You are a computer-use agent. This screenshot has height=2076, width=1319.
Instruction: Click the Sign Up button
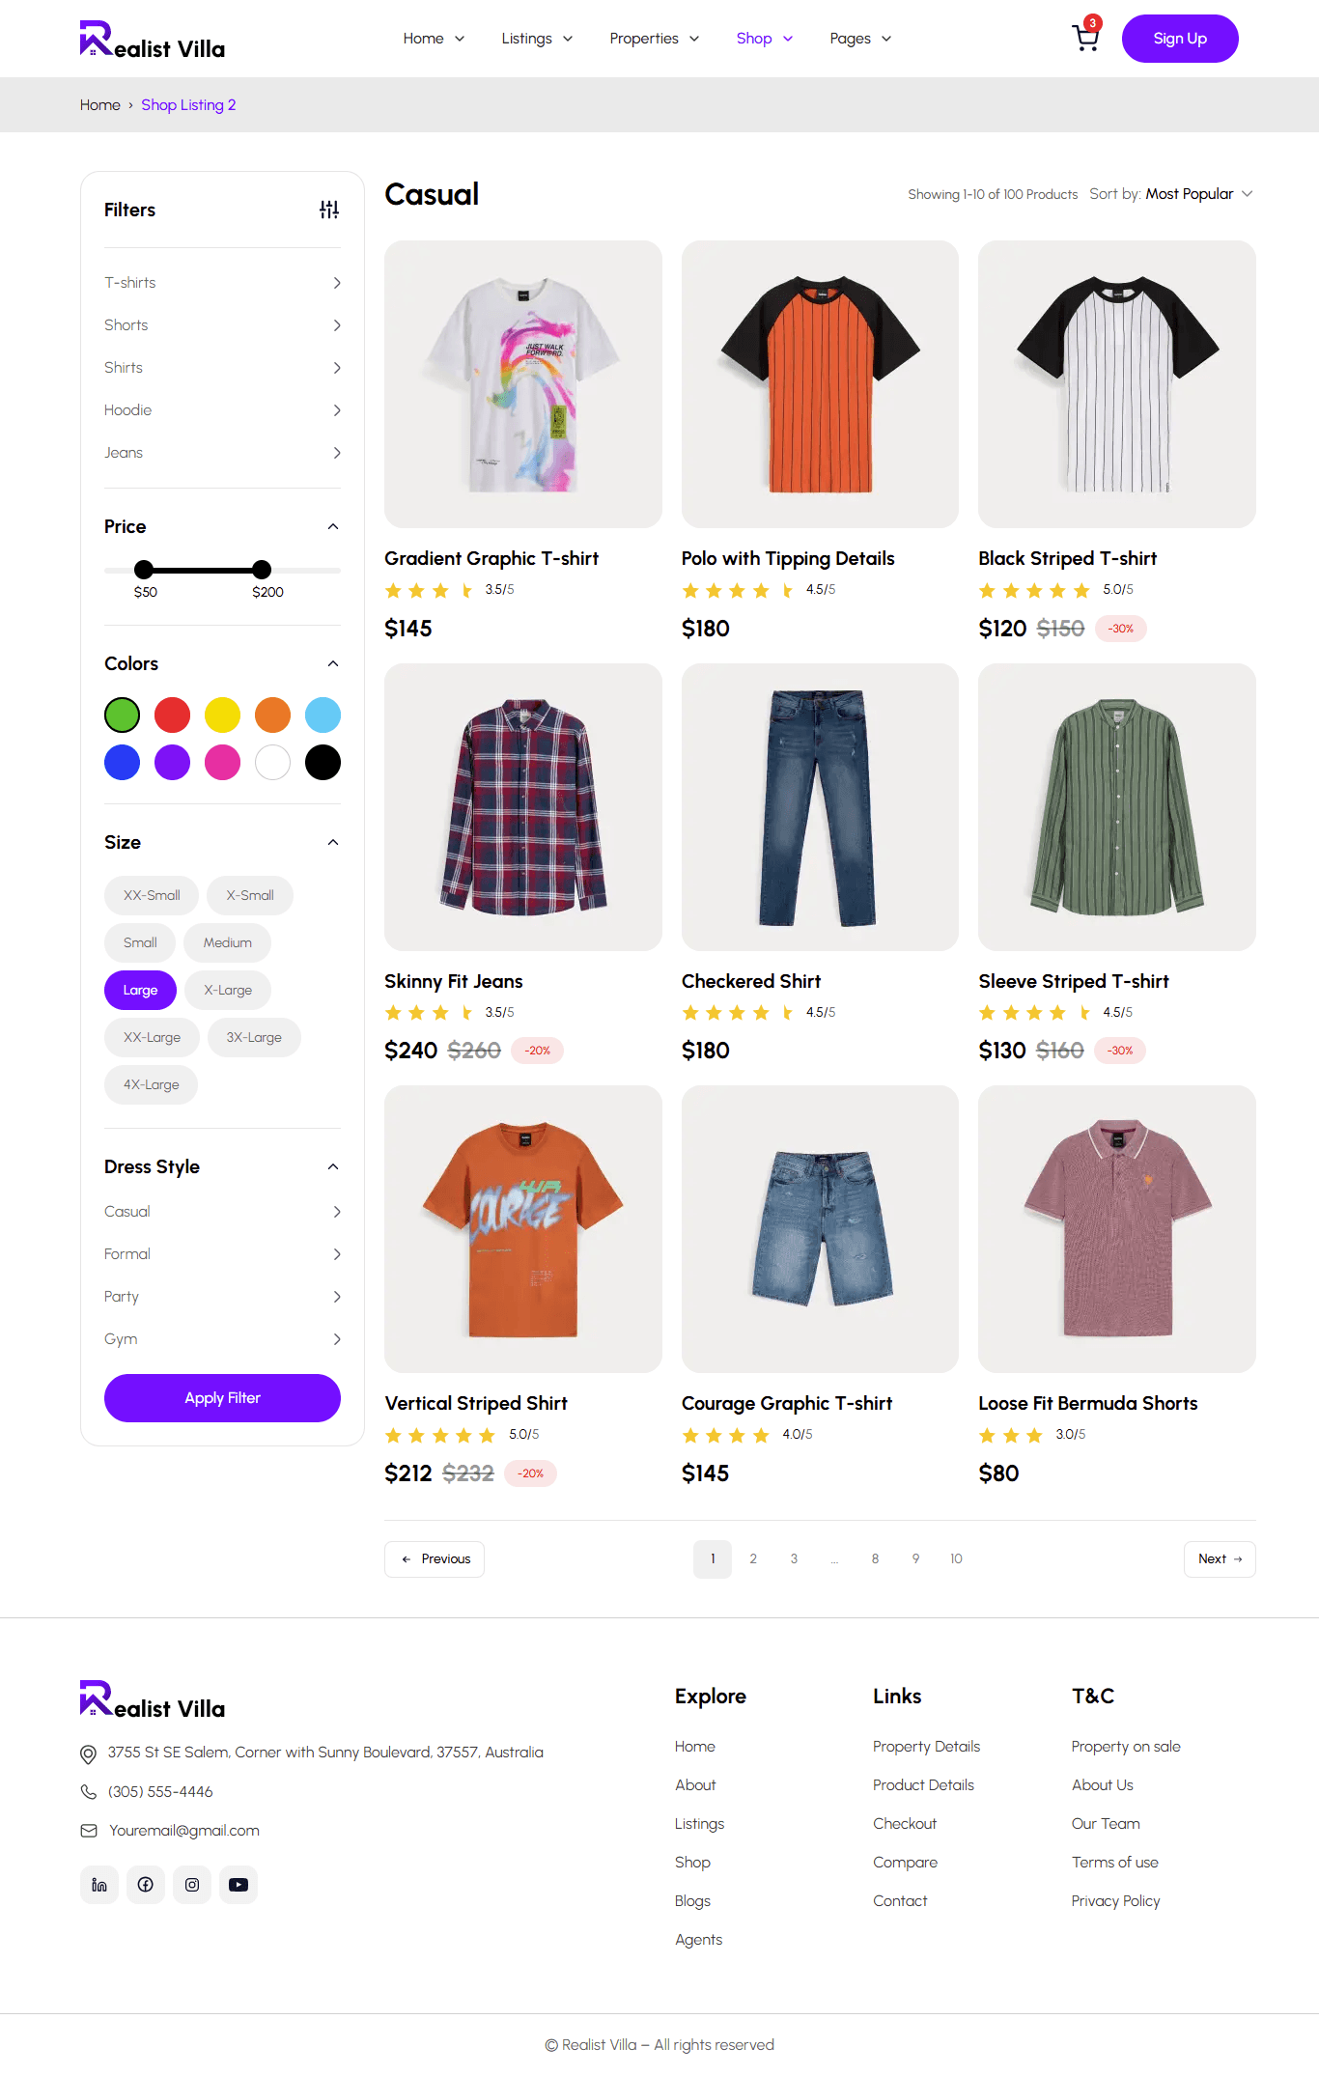[1180, 39]
